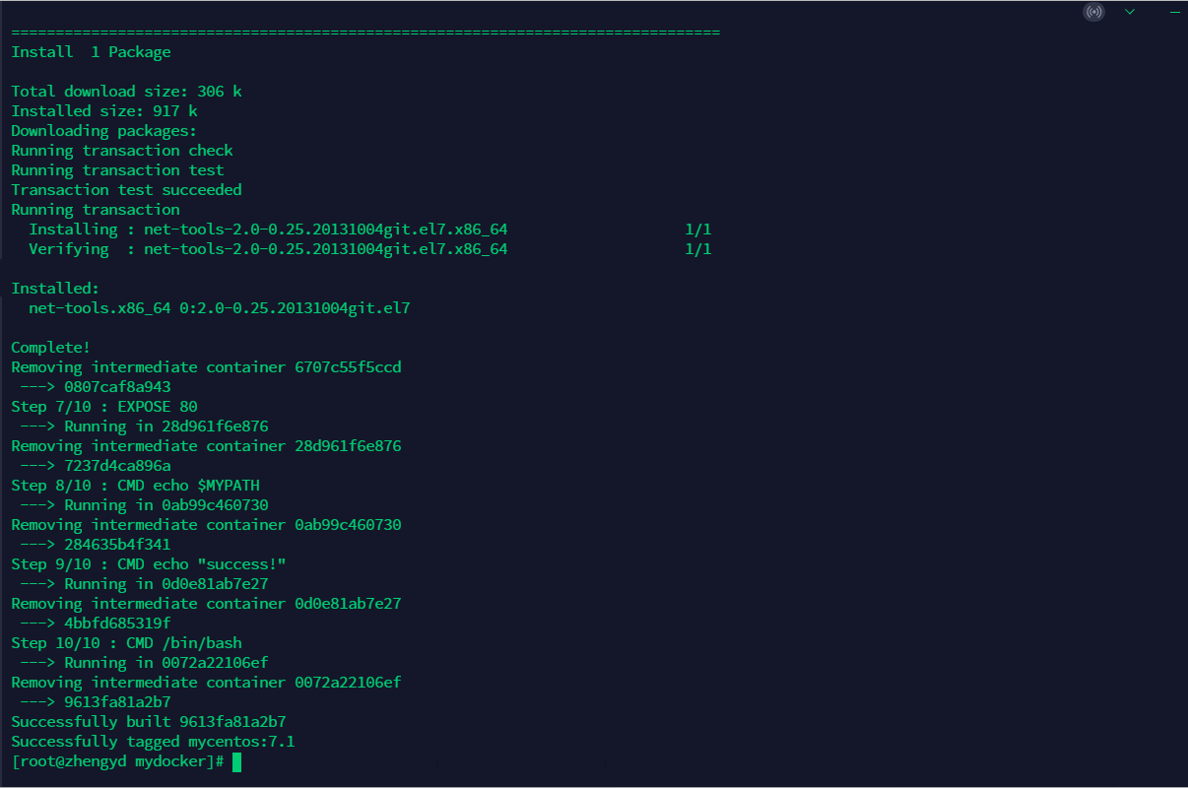Click the 'Successfully built 9613fa81a2b7' line
The image size is (1188, 788).
[149, 722]
